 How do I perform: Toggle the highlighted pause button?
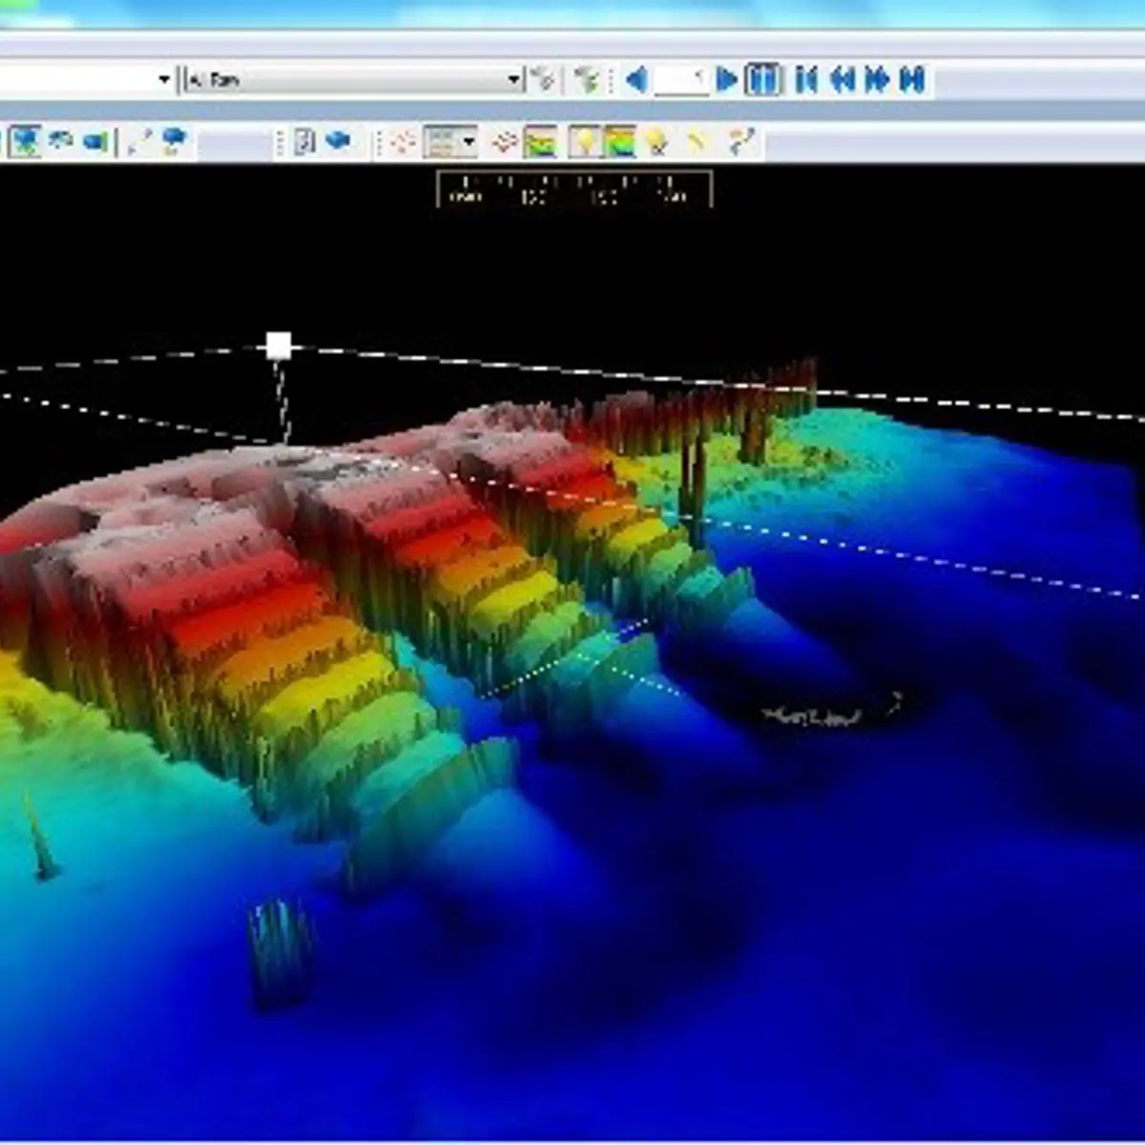pos(762,79)
